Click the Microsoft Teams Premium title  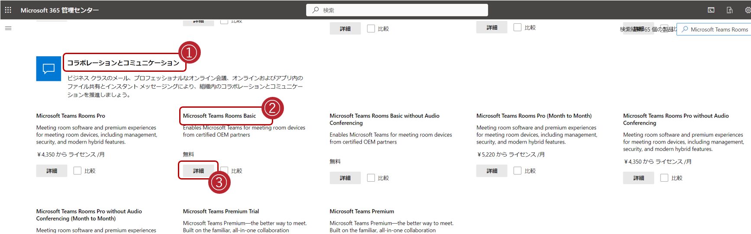[362, 212]
